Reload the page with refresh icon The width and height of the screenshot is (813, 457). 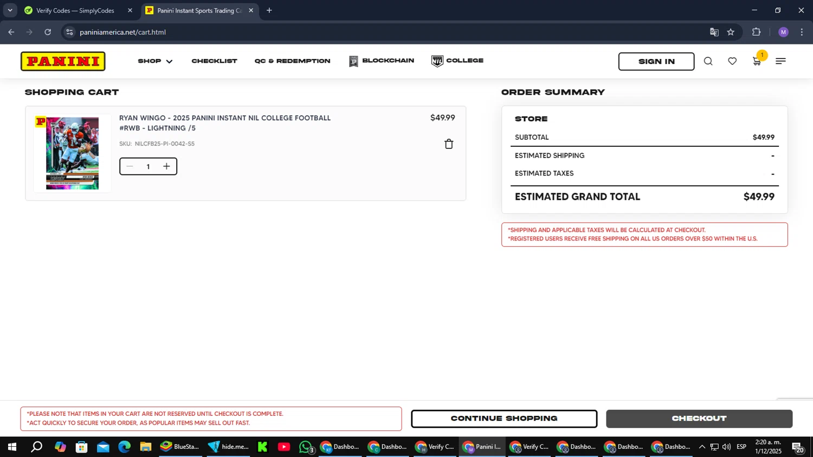[48, 32]
